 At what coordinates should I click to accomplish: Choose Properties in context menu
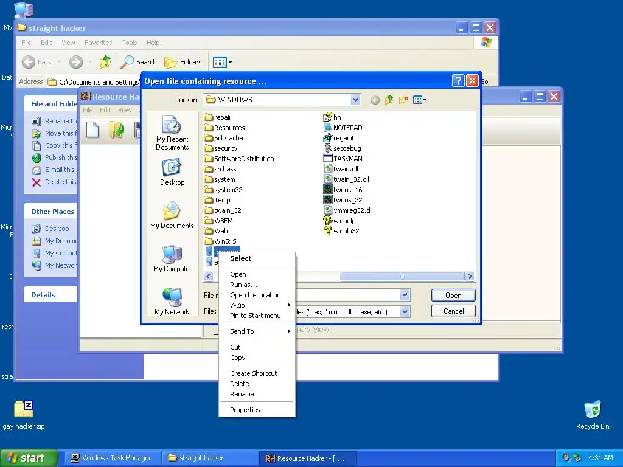point(257,410)
